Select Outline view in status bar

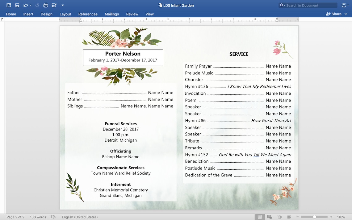coord(279,217)
